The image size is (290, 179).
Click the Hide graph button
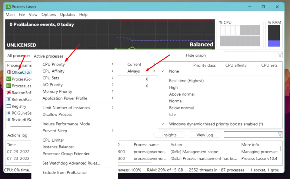pyautogui.click(x=196, y=55)
